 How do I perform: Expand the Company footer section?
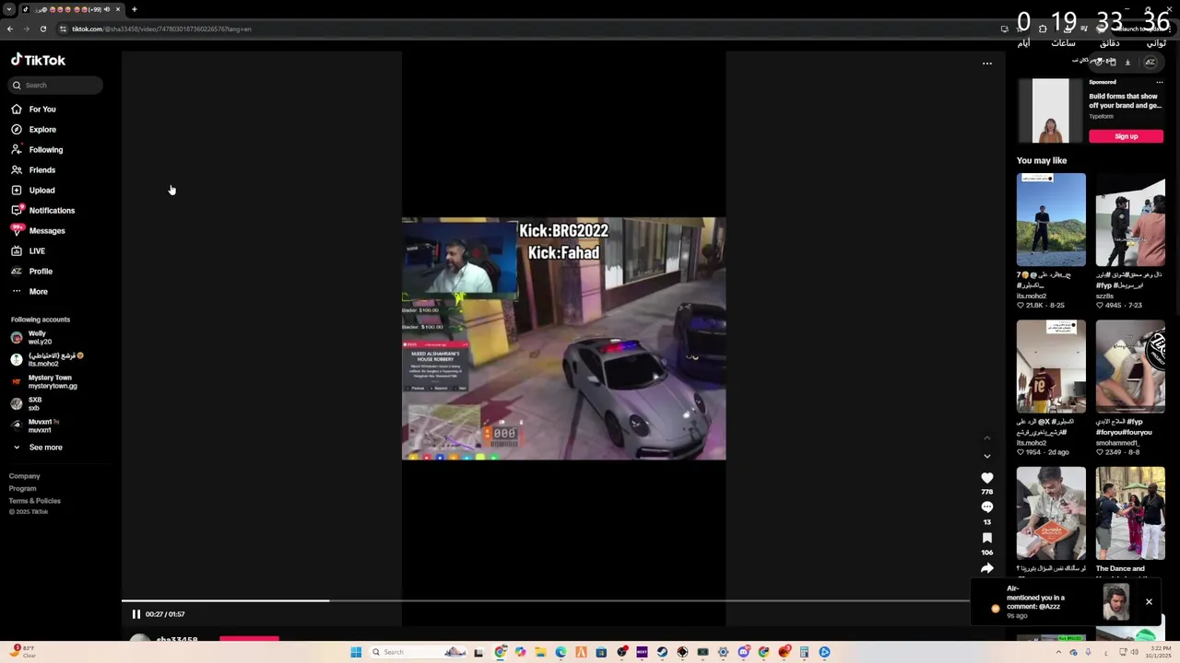[25, 476]
